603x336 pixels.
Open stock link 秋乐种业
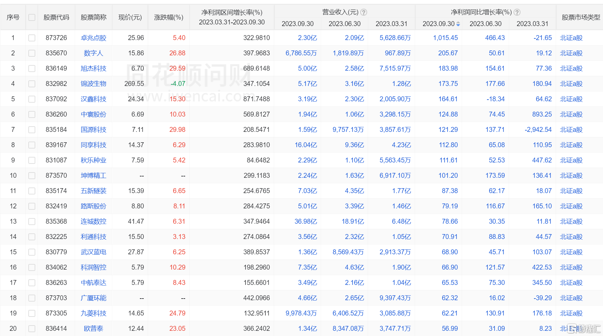[x=94, y=161]
